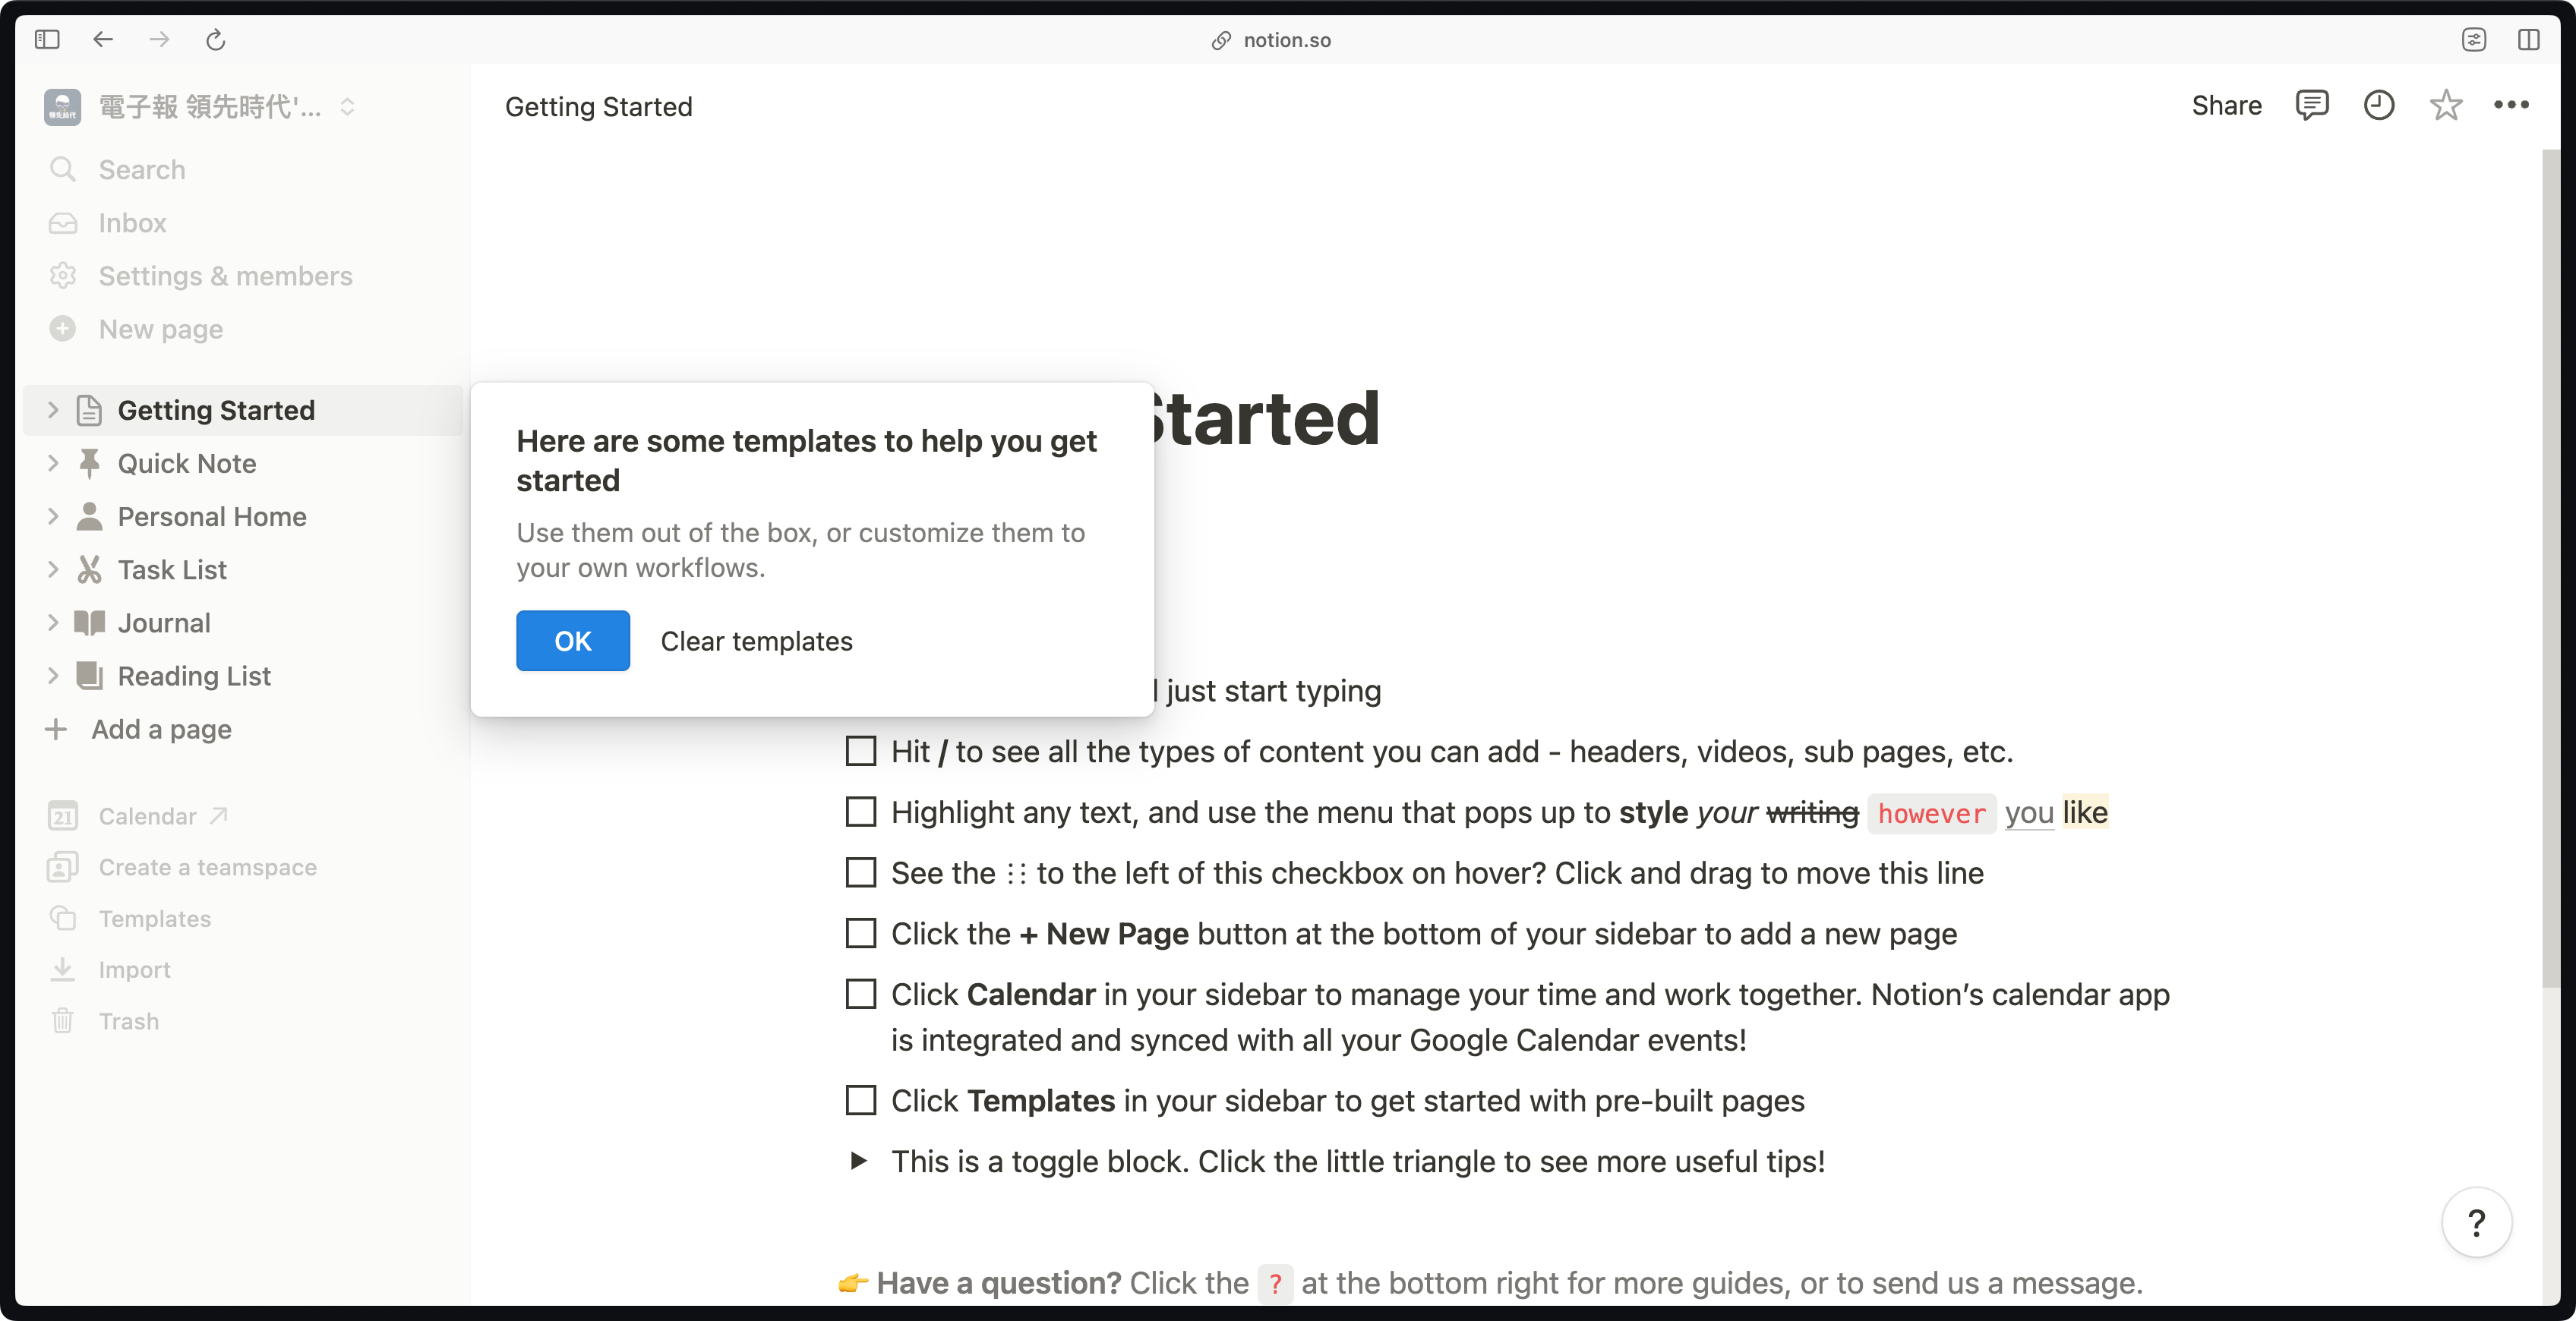
Task: Favorite this page with the star icon
Action: [2445, 105]
